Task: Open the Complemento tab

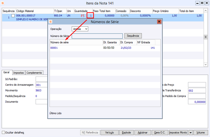Action: pos(34,73)
